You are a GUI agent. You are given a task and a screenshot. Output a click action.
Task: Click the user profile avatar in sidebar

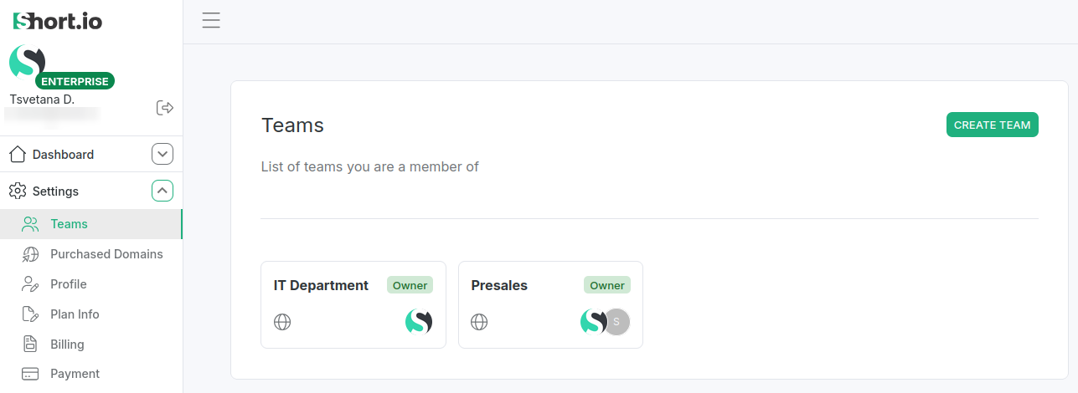[x=27, y=63]
